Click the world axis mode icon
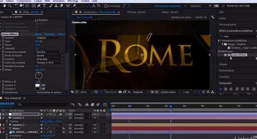The image size is (257, 139). click(x=94, y=6)
